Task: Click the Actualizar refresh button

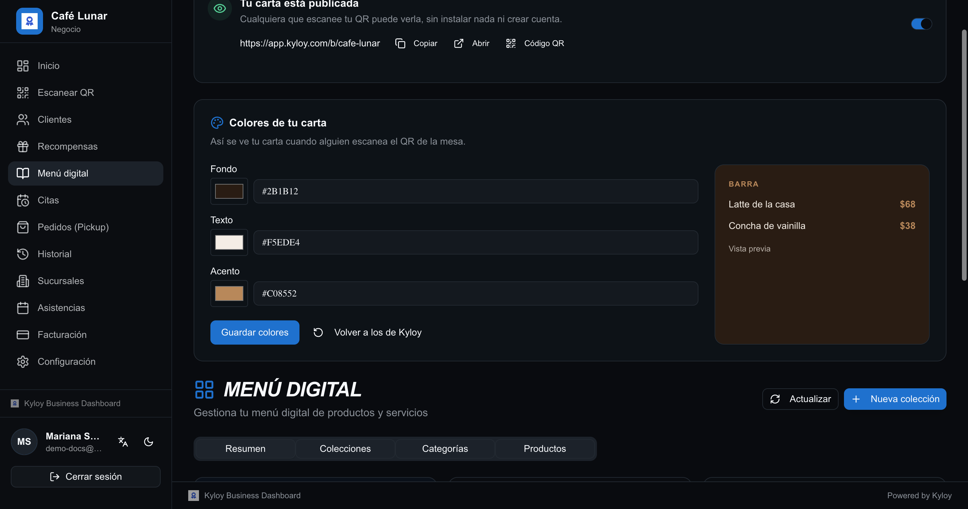Action: (x=800, y=399)
